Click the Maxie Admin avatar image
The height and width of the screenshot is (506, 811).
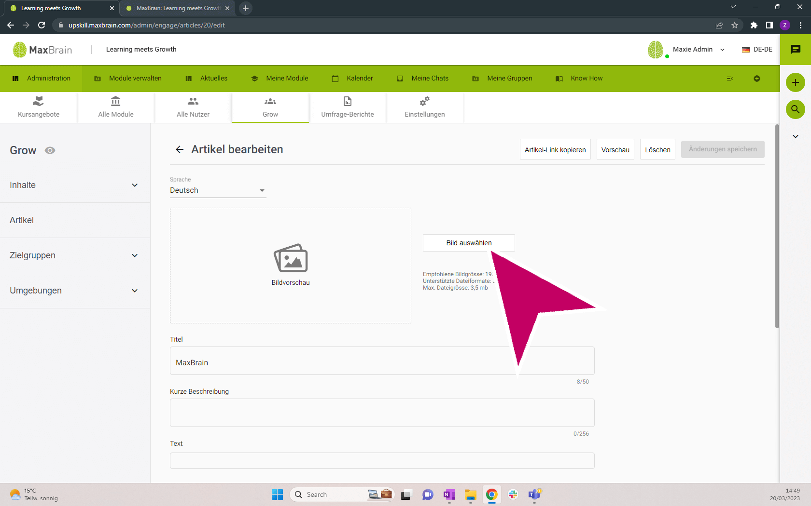tap(656, 50)
